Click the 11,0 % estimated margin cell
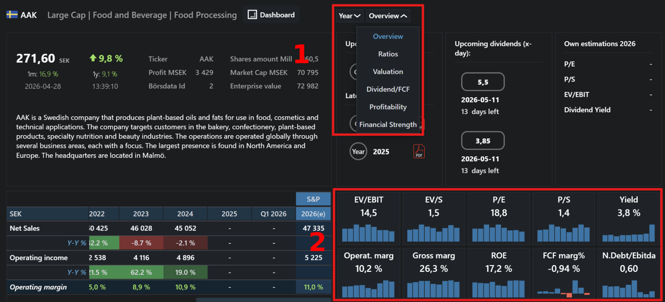The width and height of the screenshot is (665, 302). click(x=313, y=287)
